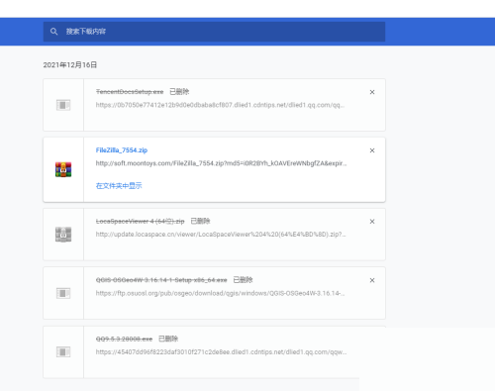This screenshot has width=495, height=391.
Task: Click 已删除 label beside QQ9.5.3.28008.exe
Action: (168, 339)
